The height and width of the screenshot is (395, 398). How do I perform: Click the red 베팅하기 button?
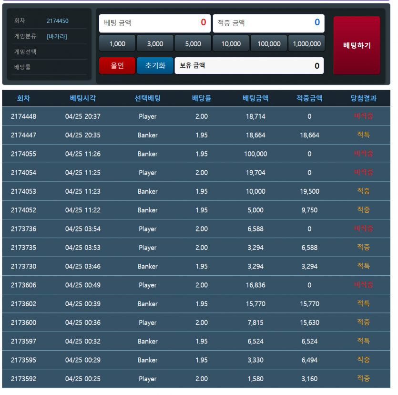[x=357, y=45]
